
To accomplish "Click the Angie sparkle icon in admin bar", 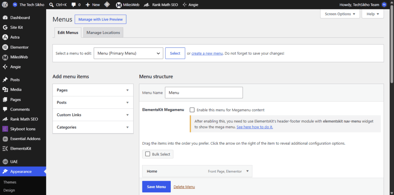I will point(185,5).
